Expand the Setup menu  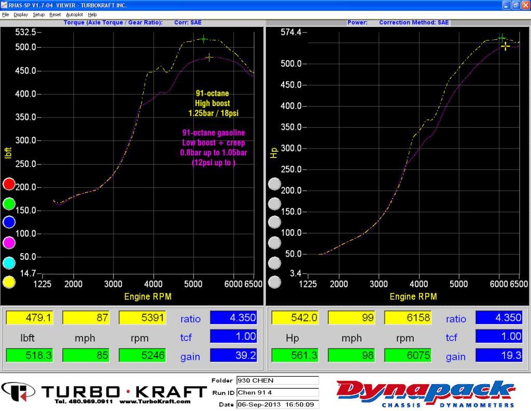38,14
